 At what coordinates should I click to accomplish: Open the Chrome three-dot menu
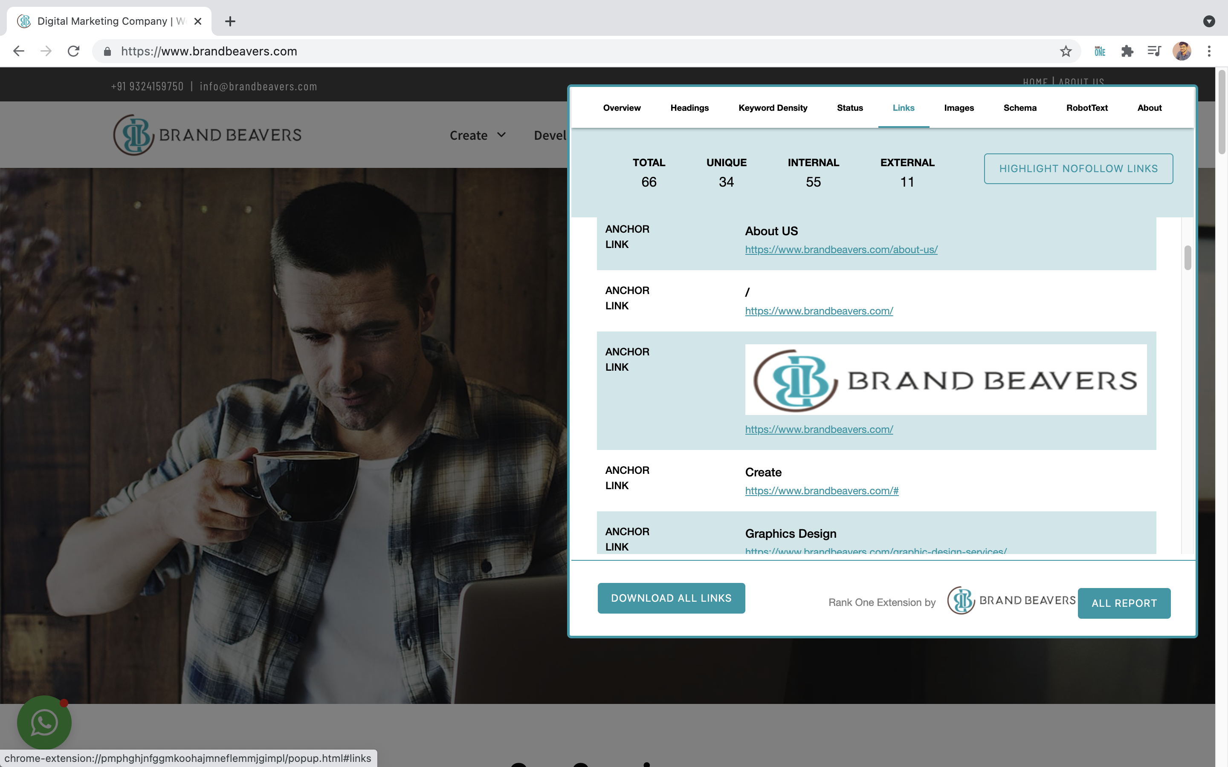pos(1210,51)
